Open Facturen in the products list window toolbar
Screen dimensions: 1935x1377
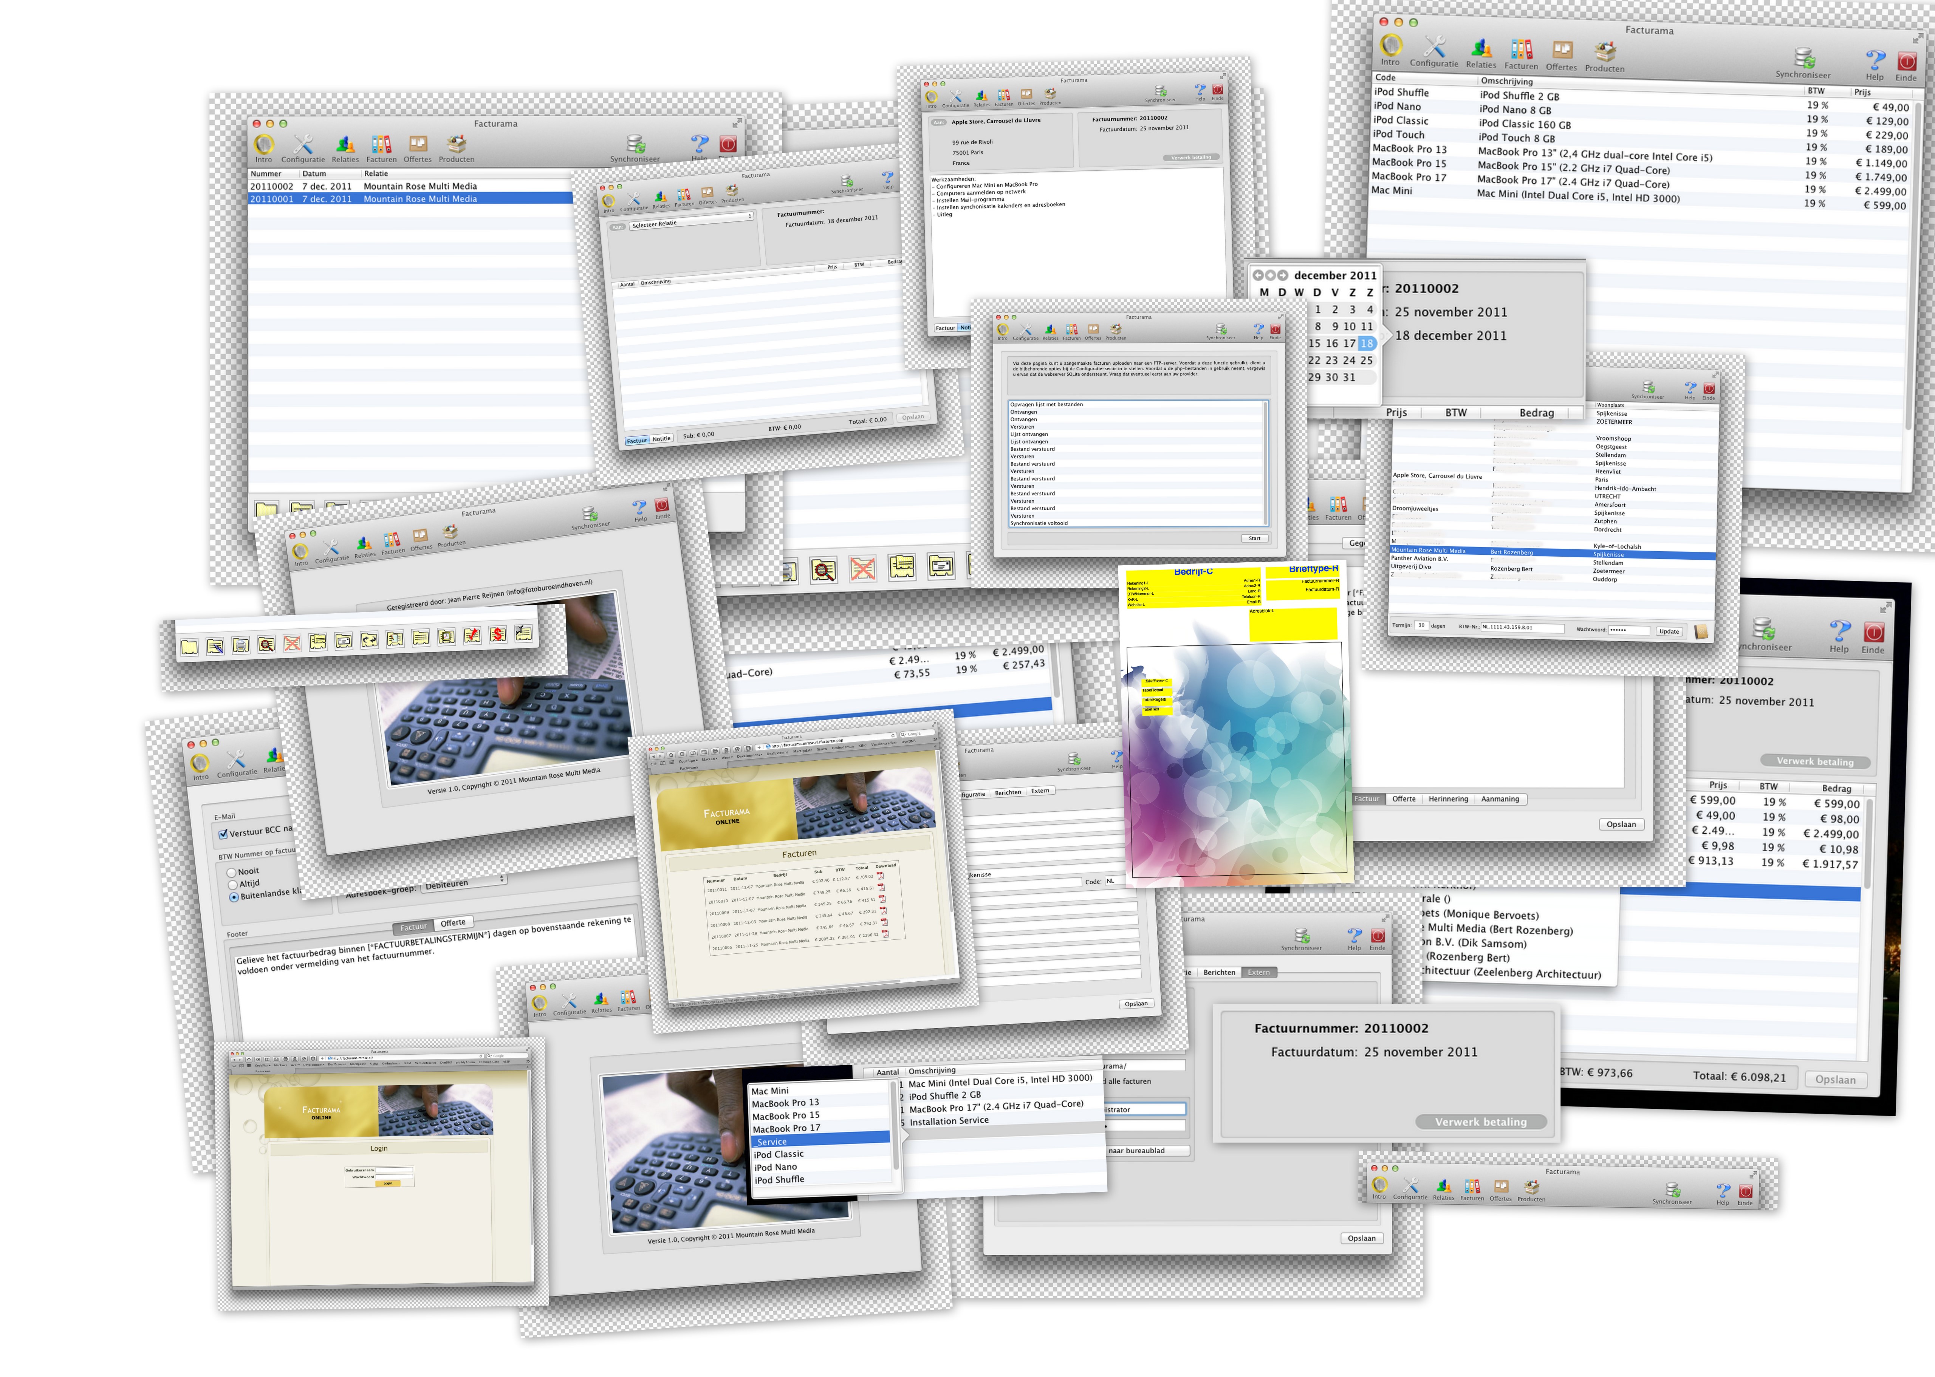(x=1521, y=55)
